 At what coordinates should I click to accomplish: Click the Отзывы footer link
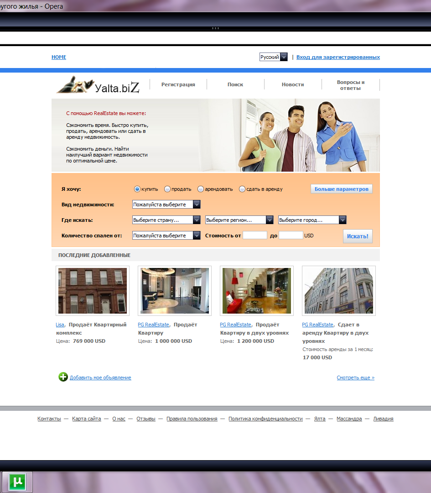point(146,419)
